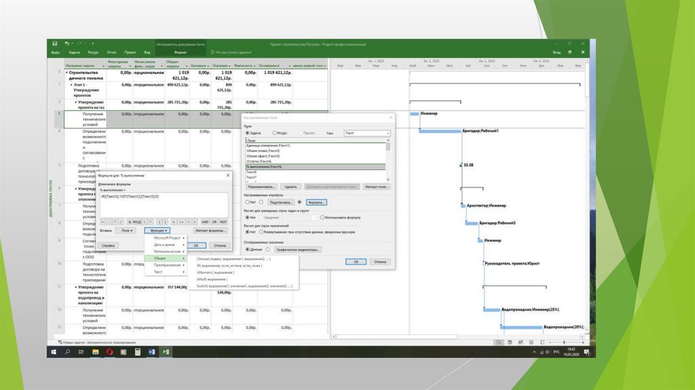Click the Save icon in quick access toolbar

(55, 44)
